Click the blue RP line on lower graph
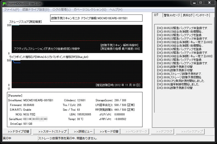The height and width of the screenshot is (144, 217). [17, 63]
